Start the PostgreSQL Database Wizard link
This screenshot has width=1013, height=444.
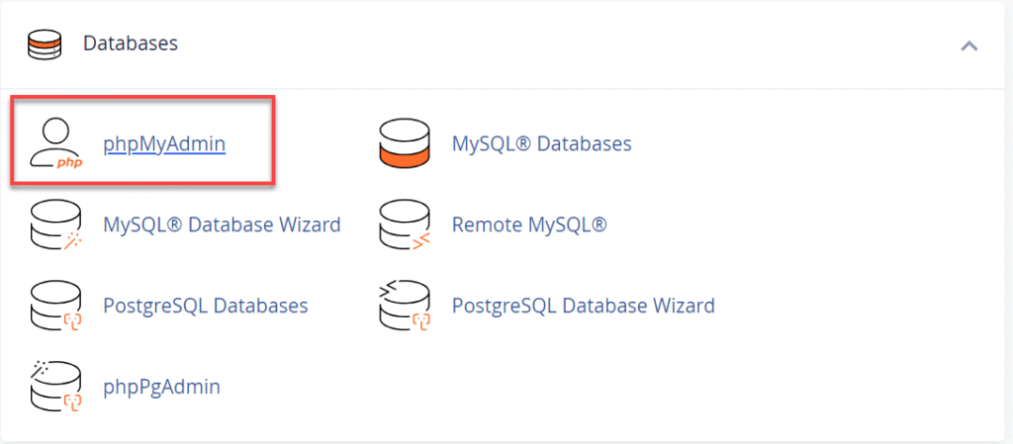[583, 307]
